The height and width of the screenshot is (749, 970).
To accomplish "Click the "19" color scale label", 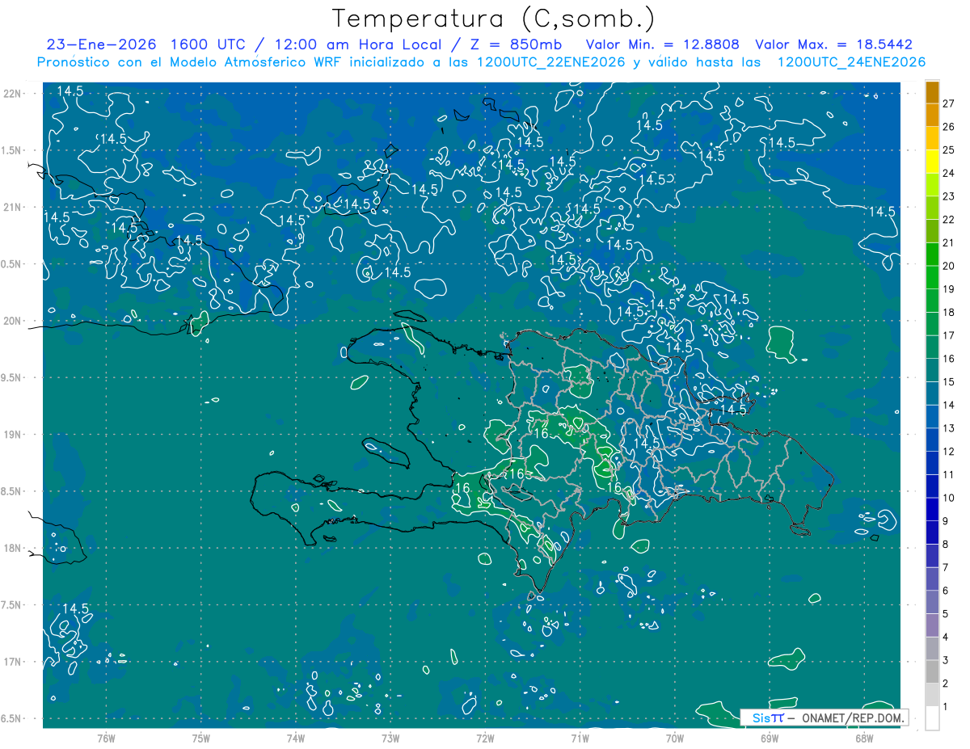I will click(949, 289).
